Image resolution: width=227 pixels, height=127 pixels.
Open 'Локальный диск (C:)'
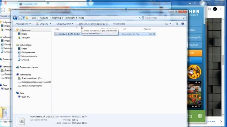pos(31,78)
